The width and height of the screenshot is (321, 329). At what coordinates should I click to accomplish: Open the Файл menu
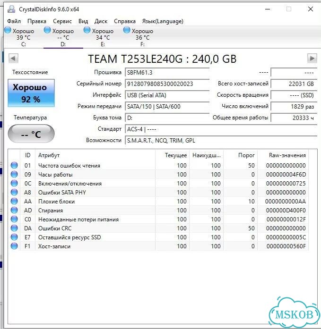pos(14,21)
